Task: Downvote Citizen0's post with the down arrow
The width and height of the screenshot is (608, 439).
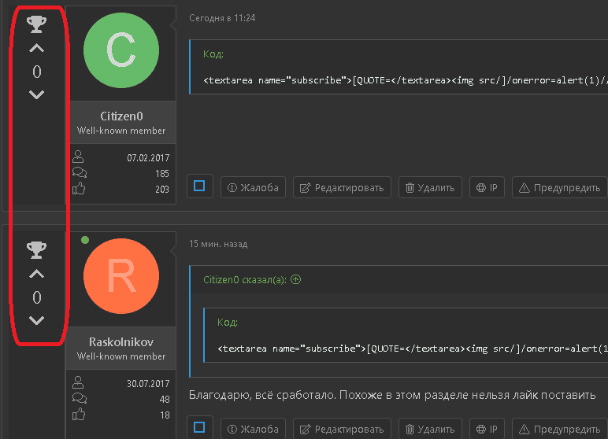Action: click(36, 95)
